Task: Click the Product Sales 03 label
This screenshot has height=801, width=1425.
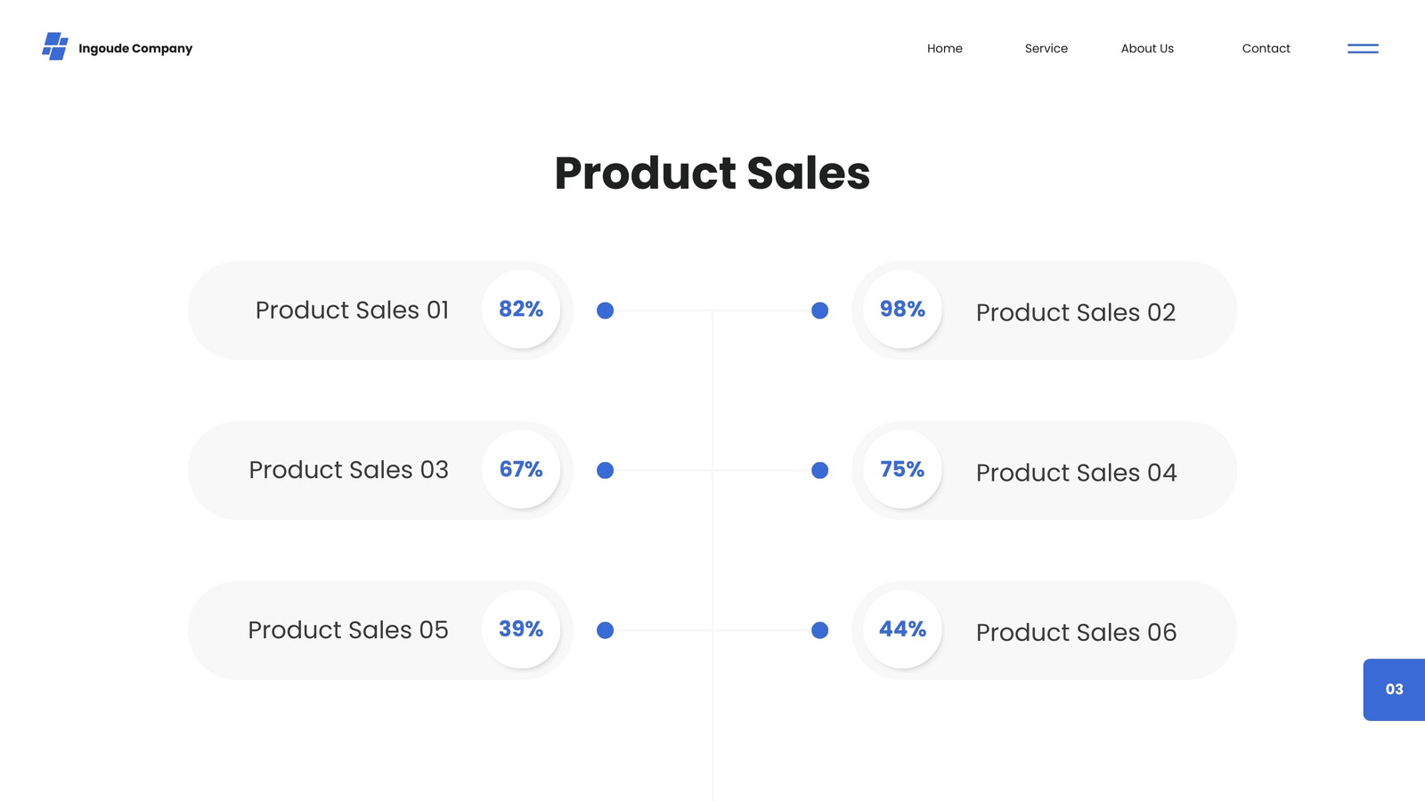Action: (348, 470)
